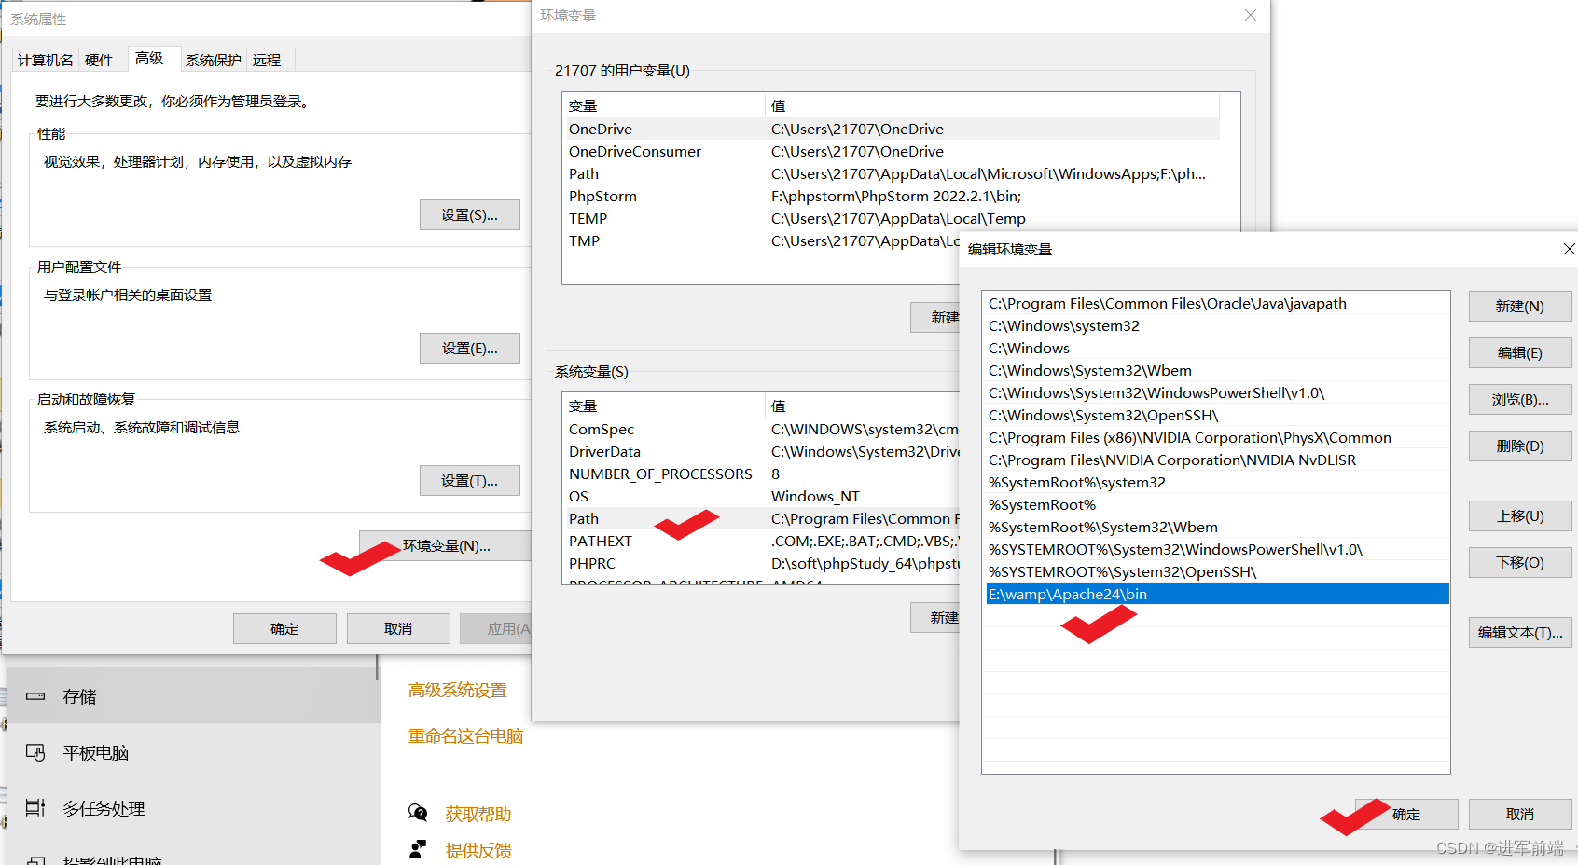1578x865 pixels.
Task: Open performance settings via 设置(S)
Action: click(x=470, y=214)
